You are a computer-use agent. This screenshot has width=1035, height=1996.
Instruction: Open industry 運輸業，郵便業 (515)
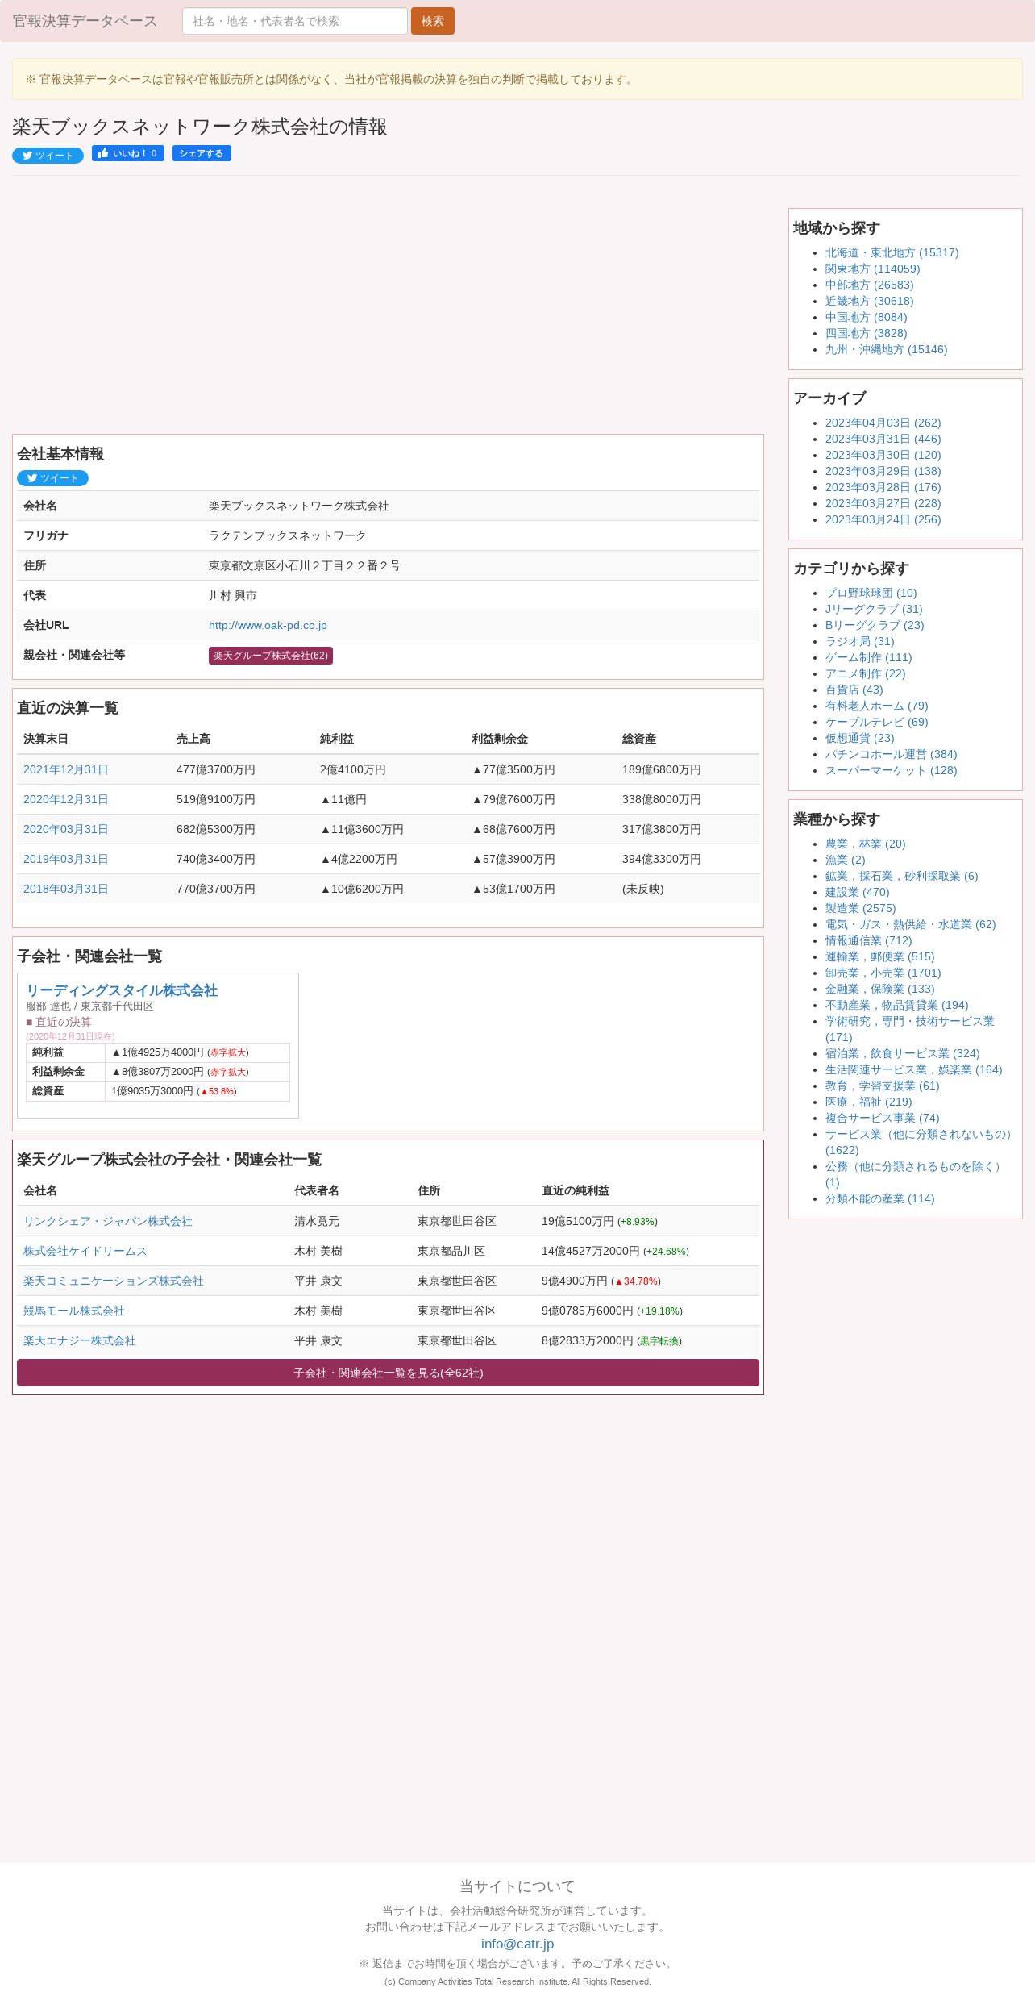point(879,956)
